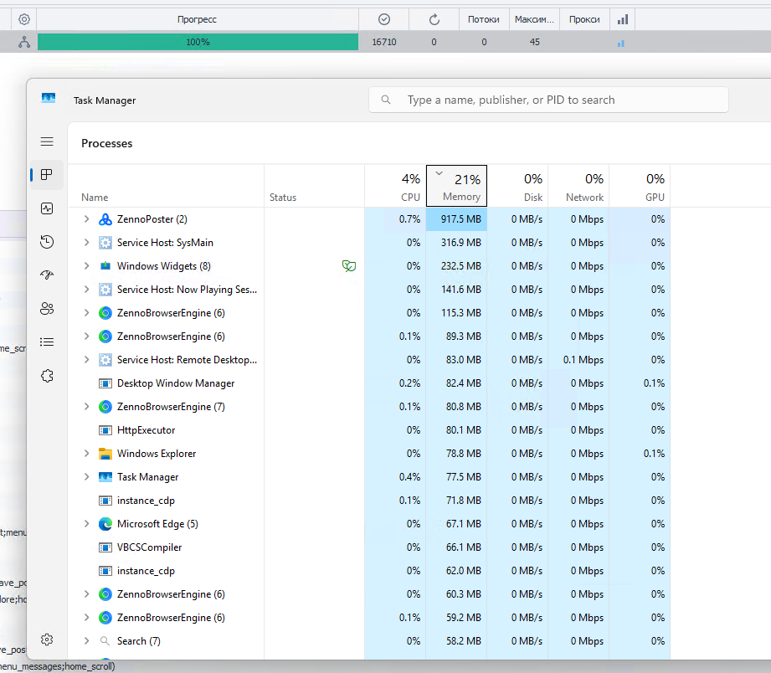Click the VBCSCompiler process icon
This screenshot has width=771, height=673.
click(x=105, y=547)
